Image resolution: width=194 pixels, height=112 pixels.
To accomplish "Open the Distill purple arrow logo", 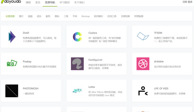I will coord(12,37).
